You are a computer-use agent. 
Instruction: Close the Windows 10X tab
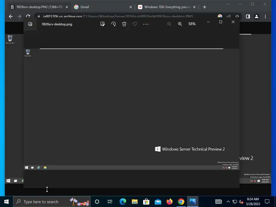pyautogui.click(x=194, y=7)
